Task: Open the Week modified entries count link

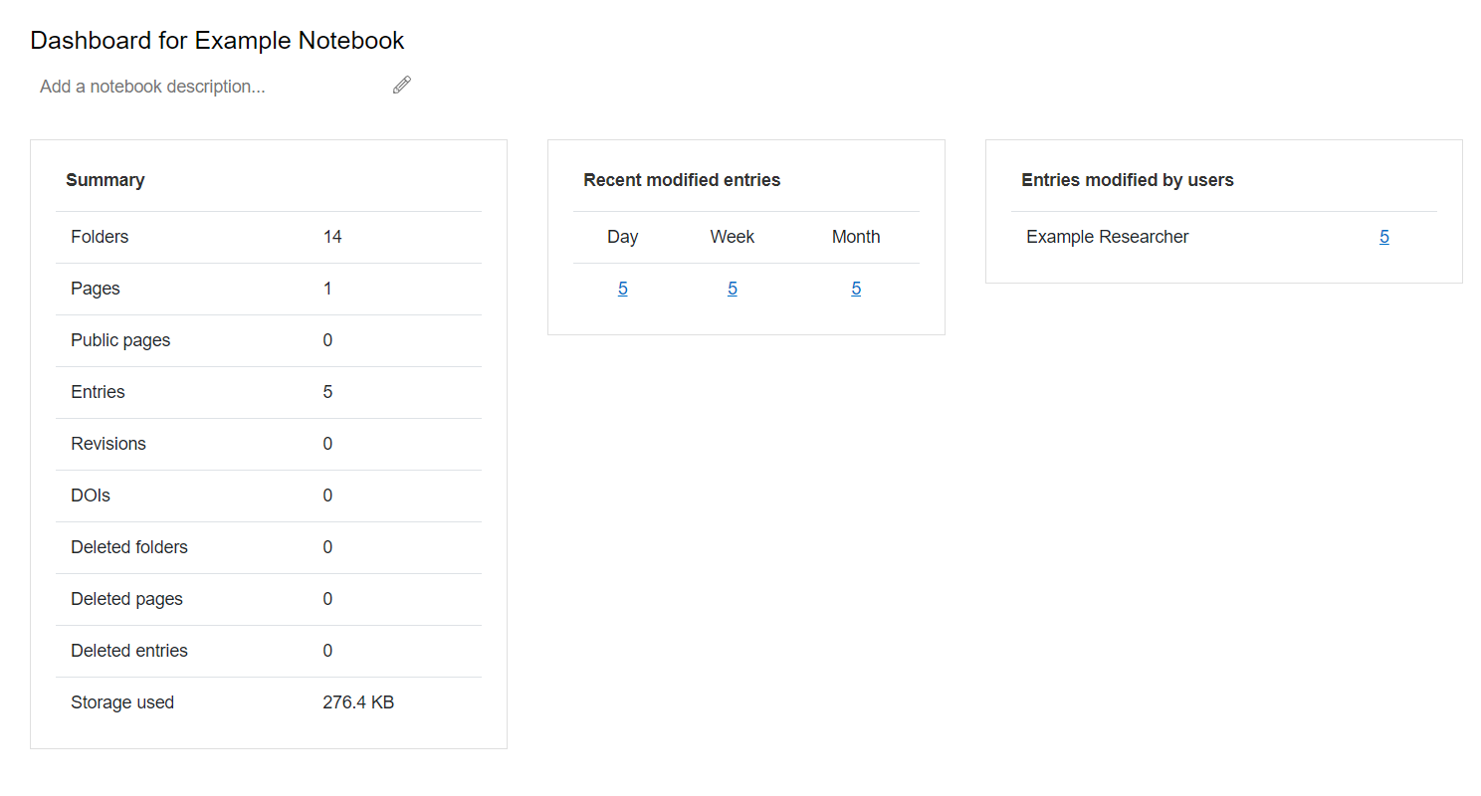Action: pyautogui.click(x=733, y=289)
